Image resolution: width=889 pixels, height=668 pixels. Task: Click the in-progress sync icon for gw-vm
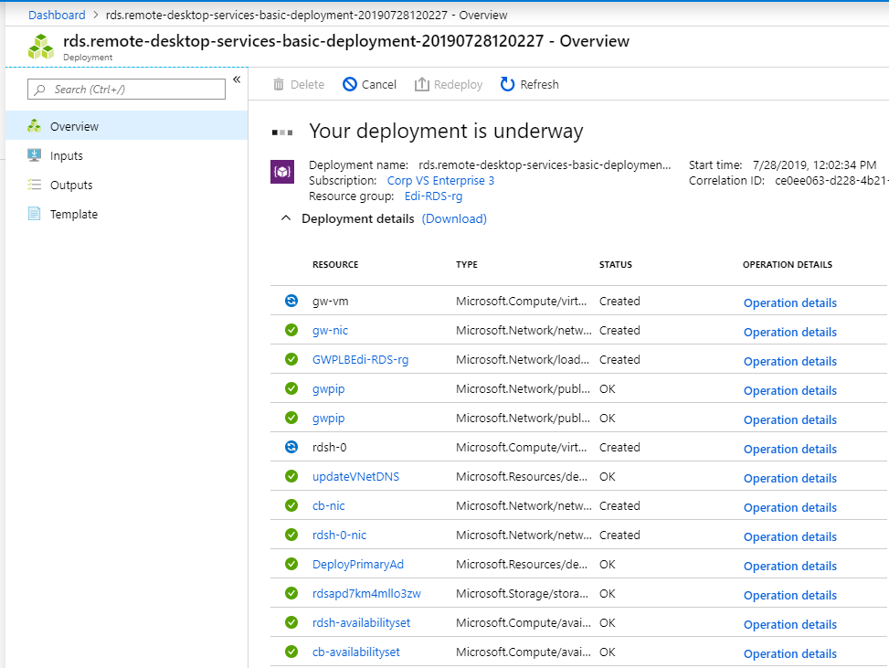pos(291,302)
